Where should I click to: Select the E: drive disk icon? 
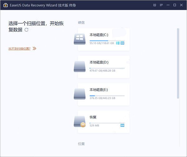[79, 94]
